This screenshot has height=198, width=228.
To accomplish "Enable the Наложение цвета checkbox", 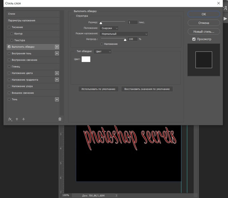I will click(x=9, y=73).
